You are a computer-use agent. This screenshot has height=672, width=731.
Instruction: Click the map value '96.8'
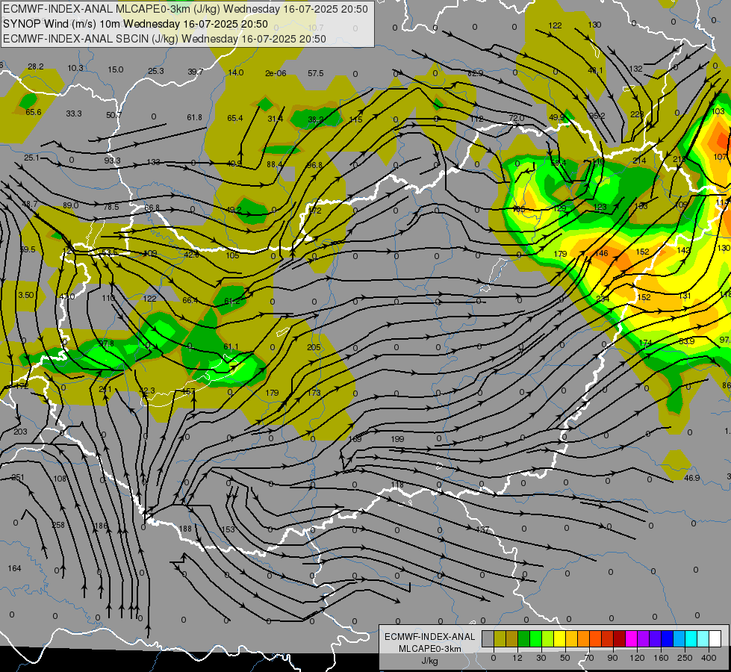tap(314, 165)
